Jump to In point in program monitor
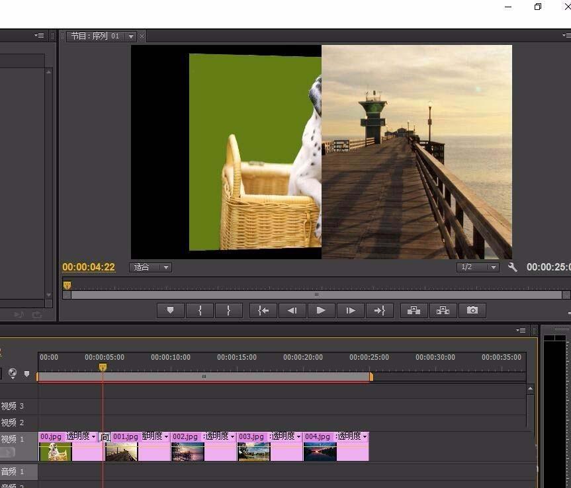This screenshot has height=488, width=571. pos(263,310)
